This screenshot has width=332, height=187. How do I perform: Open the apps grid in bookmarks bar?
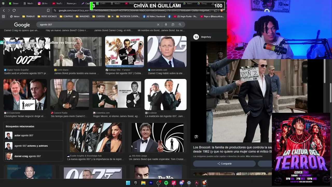(3, 16)
